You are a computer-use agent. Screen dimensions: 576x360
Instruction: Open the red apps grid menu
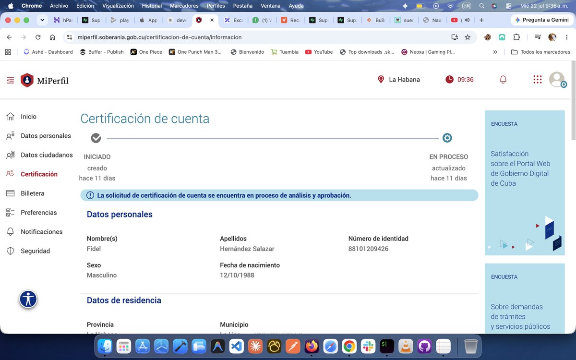538,80
